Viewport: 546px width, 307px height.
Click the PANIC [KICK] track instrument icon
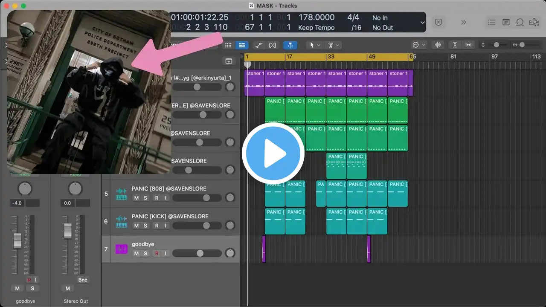122,221
